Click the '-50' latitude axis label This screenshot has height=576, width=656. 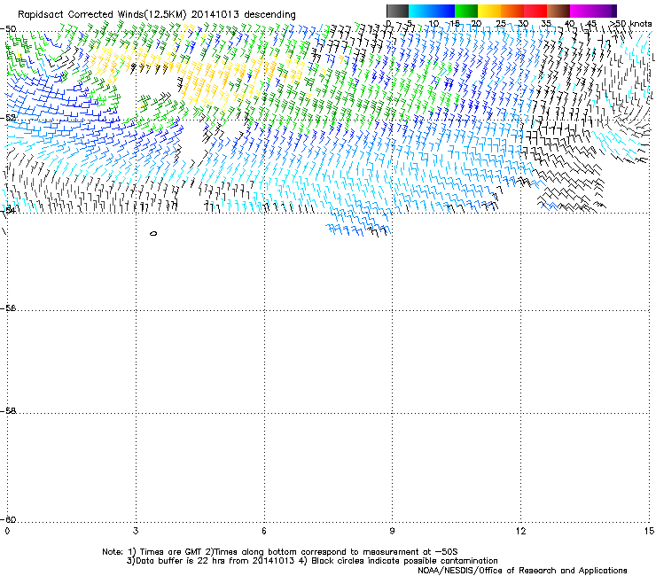tap(8, 29)
